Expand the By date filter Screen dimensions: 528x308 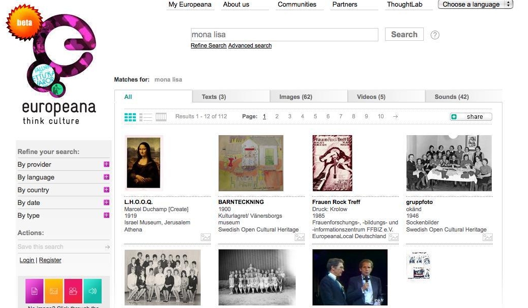106,202
